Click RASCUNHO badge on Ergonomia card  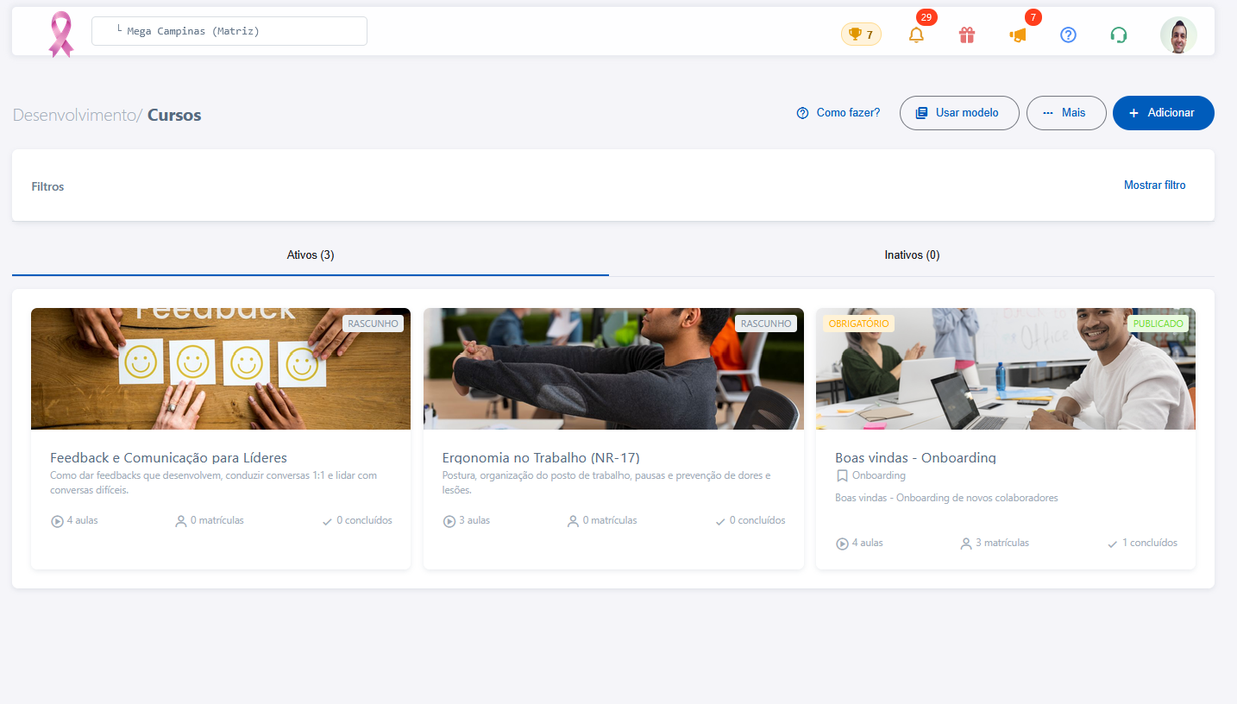tap(766, 324)
